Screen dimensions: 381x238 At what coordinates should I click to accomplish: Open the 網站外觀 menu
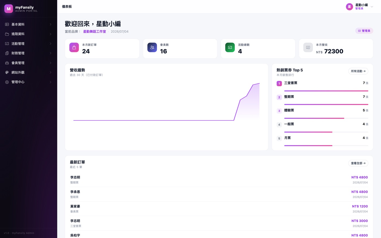click(29, 72)
